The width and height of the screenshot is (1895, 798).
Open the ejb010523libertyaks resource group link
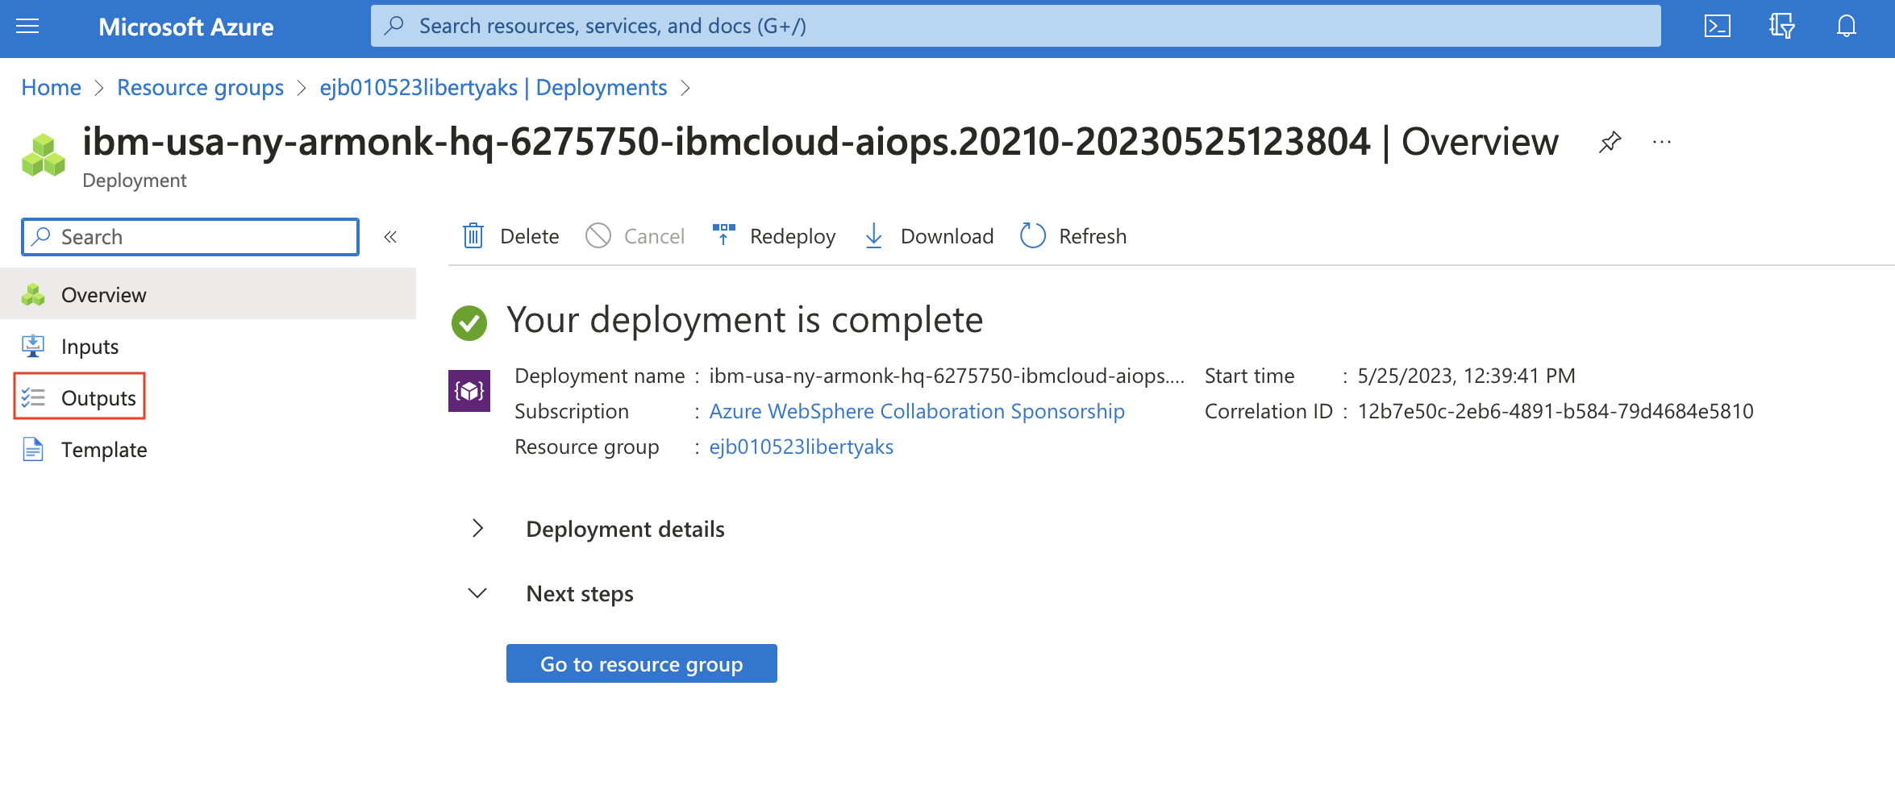(802, 447)
